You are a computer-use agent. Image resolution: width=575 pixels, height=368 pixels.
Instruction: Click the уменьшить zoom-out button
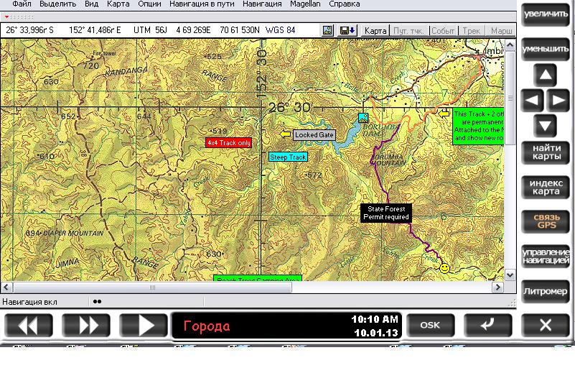click(546, 49)
